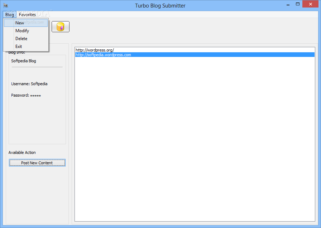Click the Available Action label
321x228 pixels.
(x=22, y=152)
